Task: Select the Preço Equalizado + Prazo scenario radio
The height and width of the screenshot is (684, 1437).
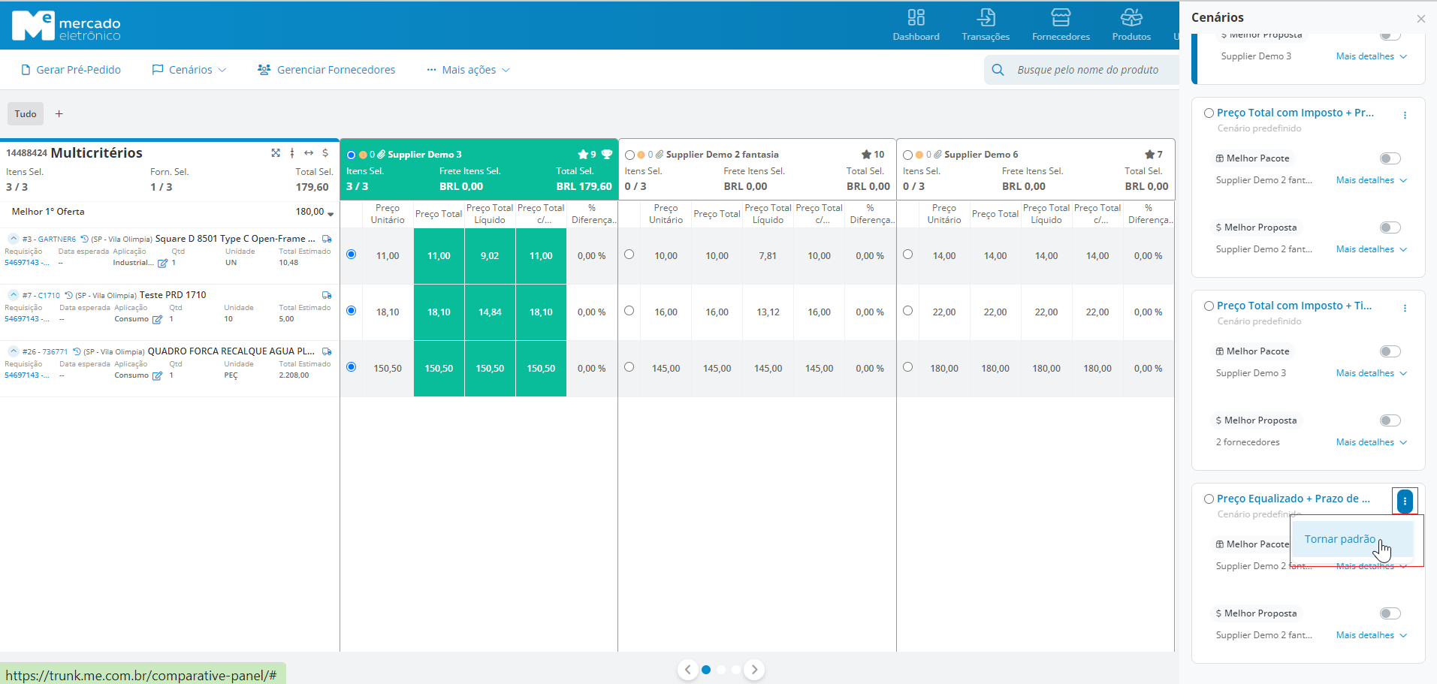Action: click(x=1209, y=499)
